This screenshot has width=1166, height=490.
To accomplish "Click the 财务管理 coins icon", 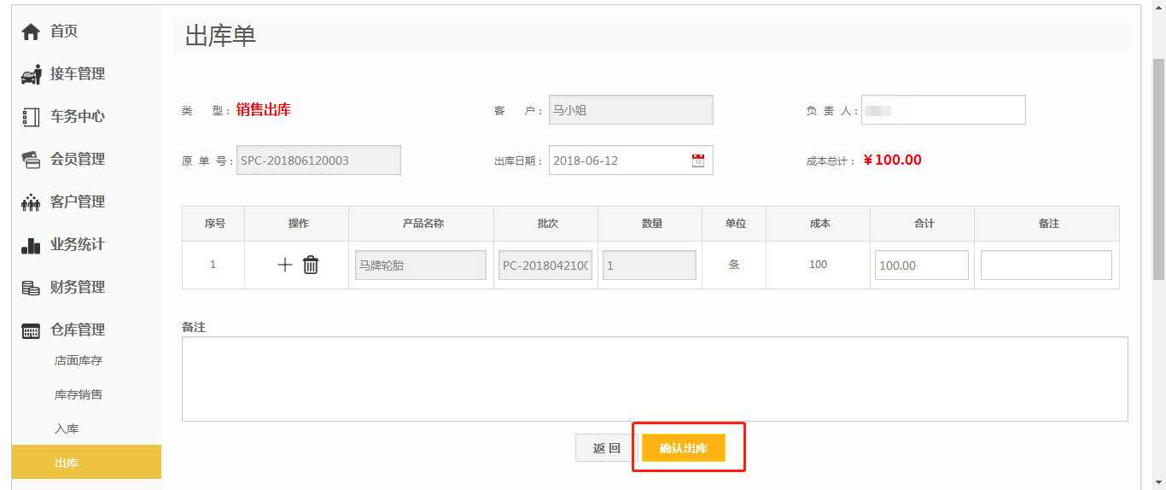I will coord(31,288).
